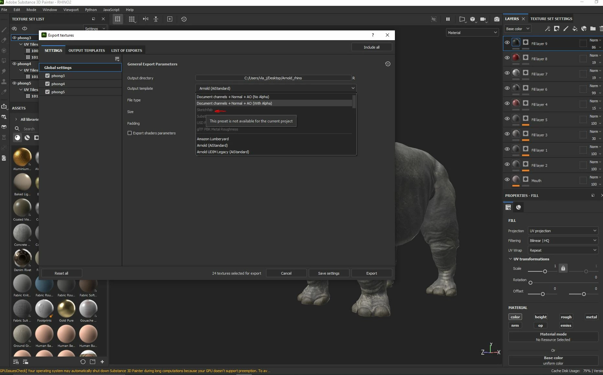Open the Filtering dropdown set to Bilinear HQ
This screenshot has width=603, height=375.
click(x=563, y=241)
